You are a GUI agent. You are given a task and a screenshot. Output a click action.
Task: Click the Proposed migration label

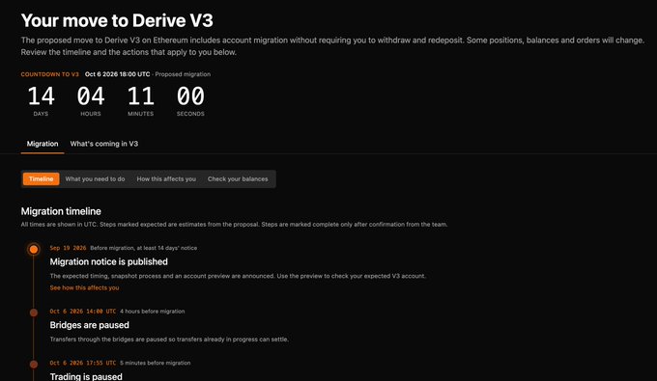(183, 74)
